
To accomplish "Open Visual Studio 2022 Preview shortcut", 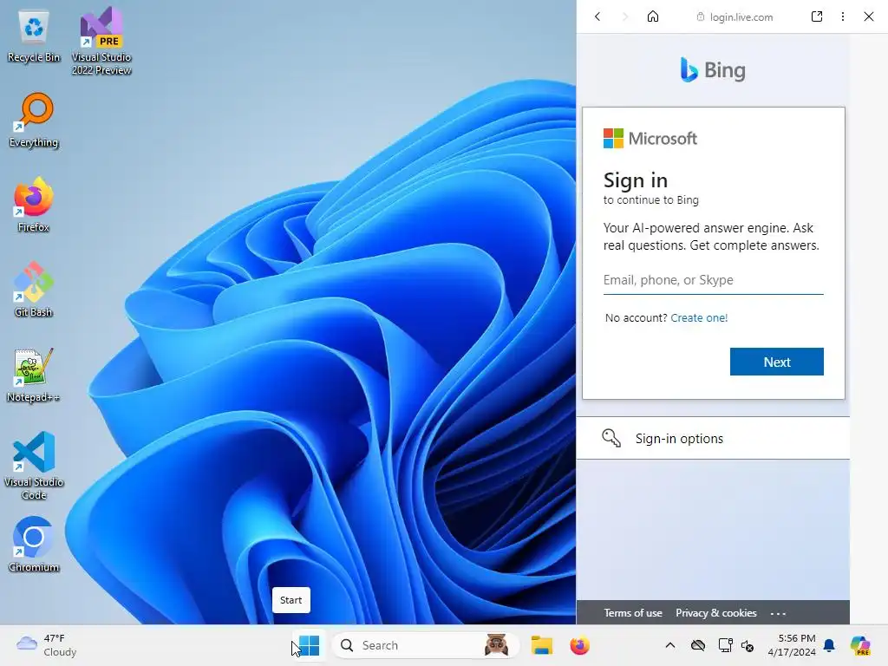I will [x=101, y=41].
